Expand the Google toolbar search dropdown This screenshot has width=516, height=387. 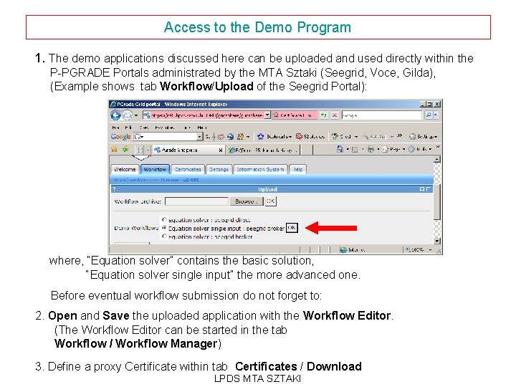click(200, 137)
